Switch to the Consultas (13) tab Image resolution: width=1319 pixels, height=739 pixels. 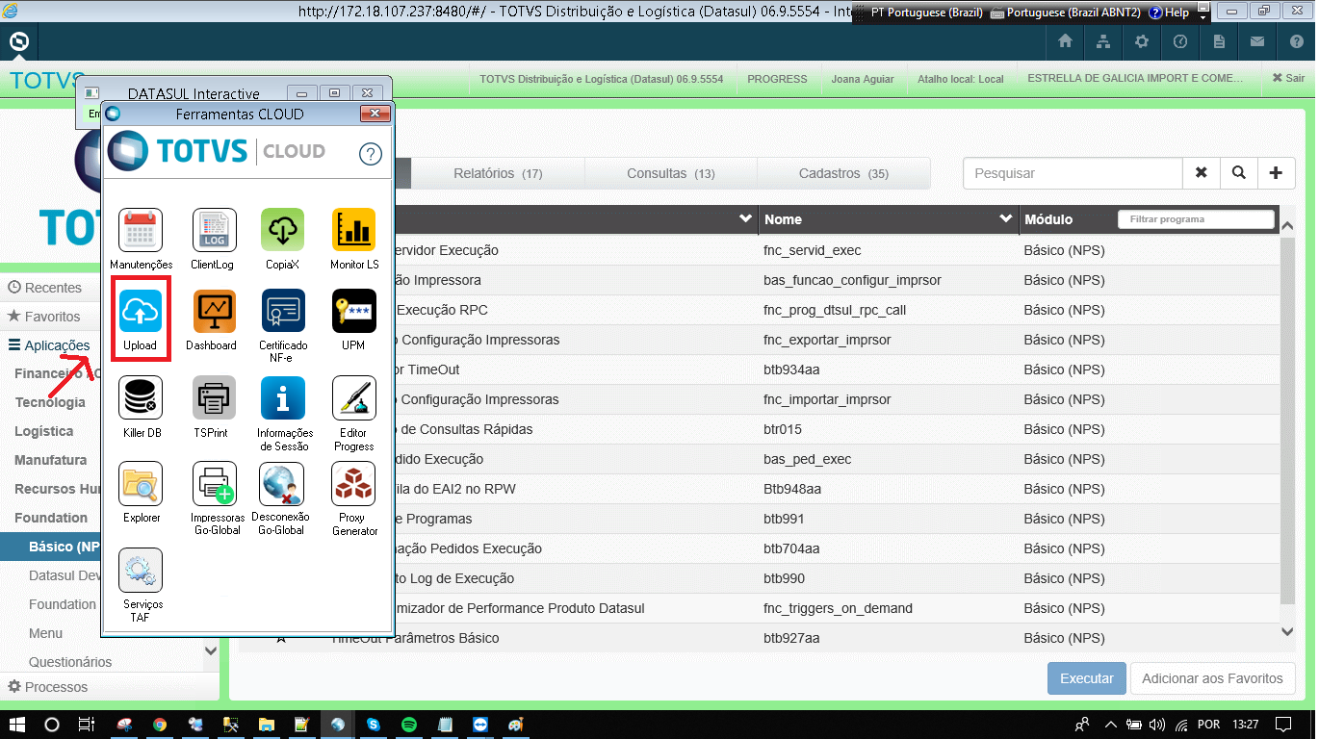tap(671, 173)
